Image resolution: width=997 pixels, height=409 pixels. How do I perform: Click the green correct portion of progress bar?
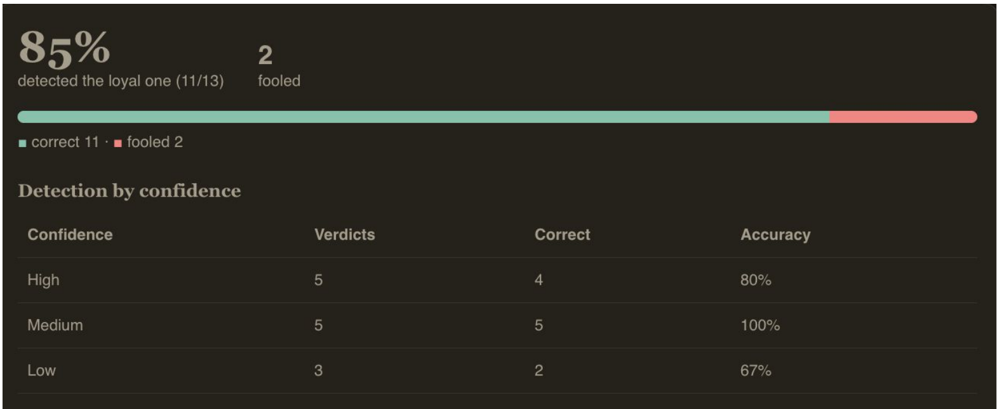pos(424,117)
